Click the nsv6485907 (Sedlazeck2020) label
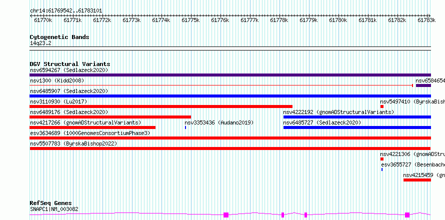The height and width of the screenshot is (220, 445). 69,91
